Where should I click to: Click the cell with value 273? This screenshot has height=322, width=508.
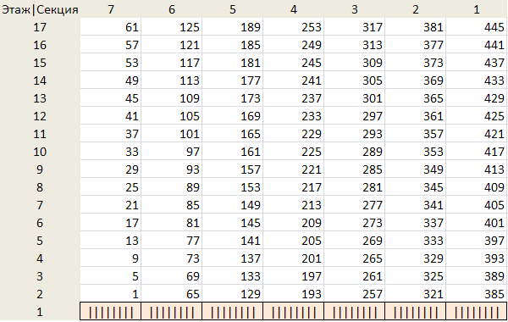[x=354, y=223]
